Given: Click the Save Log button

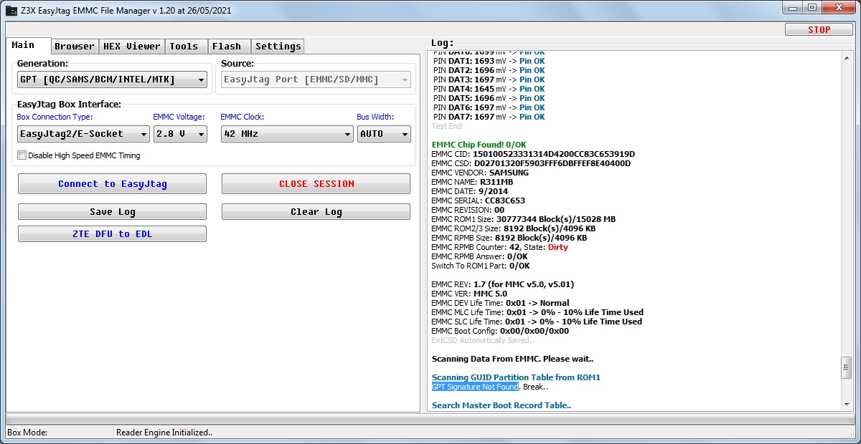Looking at the screenshot, I should coord(112,212).
